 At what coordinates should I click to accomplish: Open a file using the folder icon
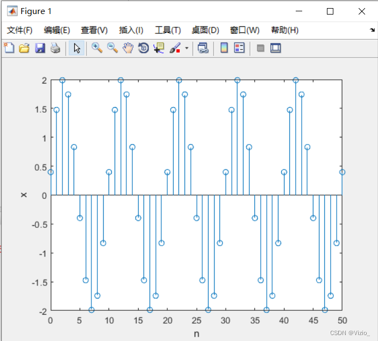pyautogui.click(x=24, y=48)
